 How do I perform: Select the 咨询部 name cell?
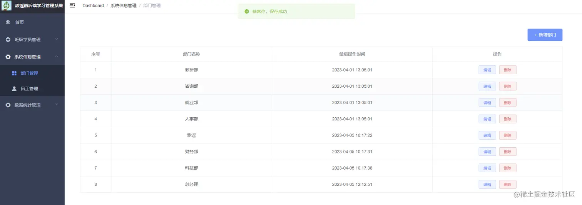click(192, 86)
